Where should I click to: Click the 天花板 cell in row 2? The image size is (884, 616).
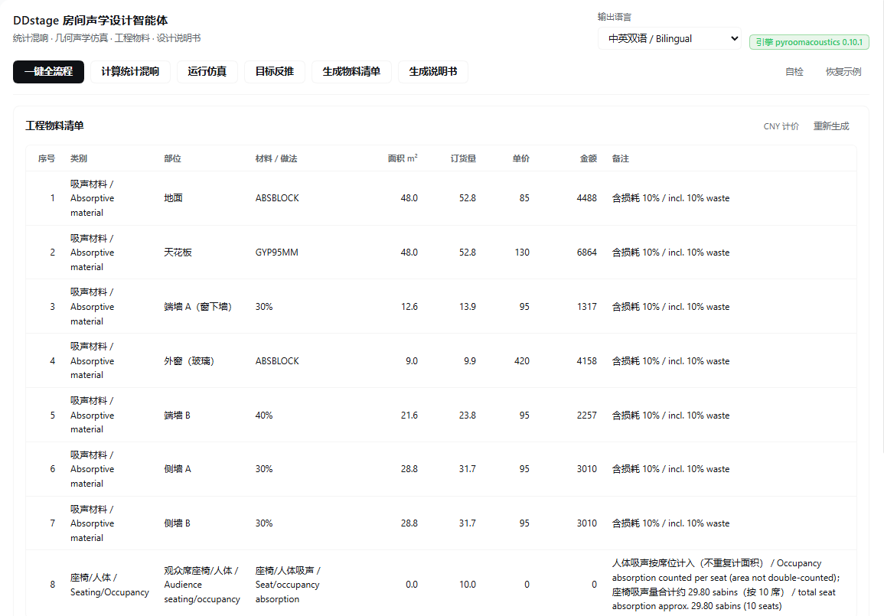[178, 253]
